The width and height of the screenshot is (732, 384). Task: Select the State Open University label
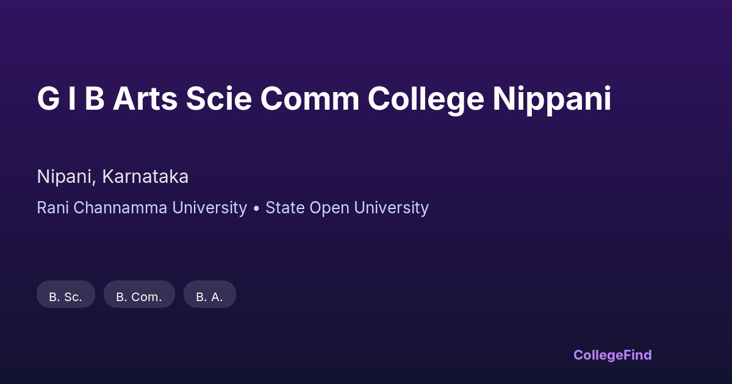point(347,208)
